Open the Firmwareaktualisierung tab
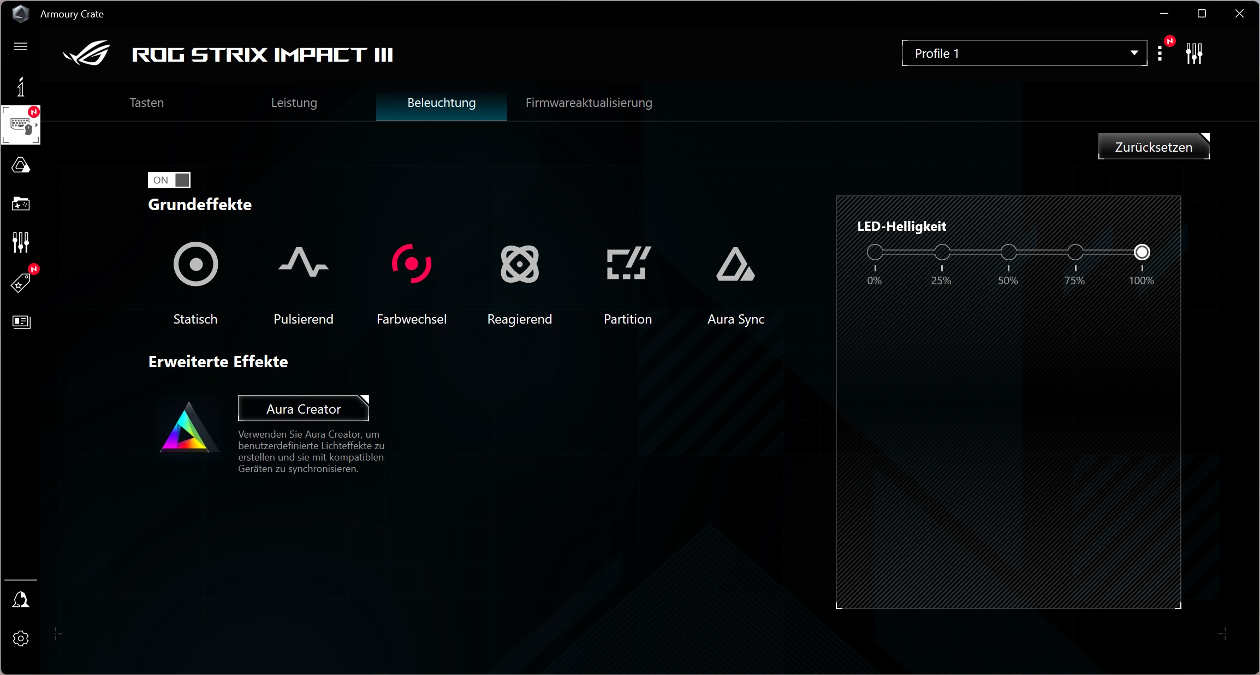This screenshot has height=675, width=1260. (x=589, y=103)
